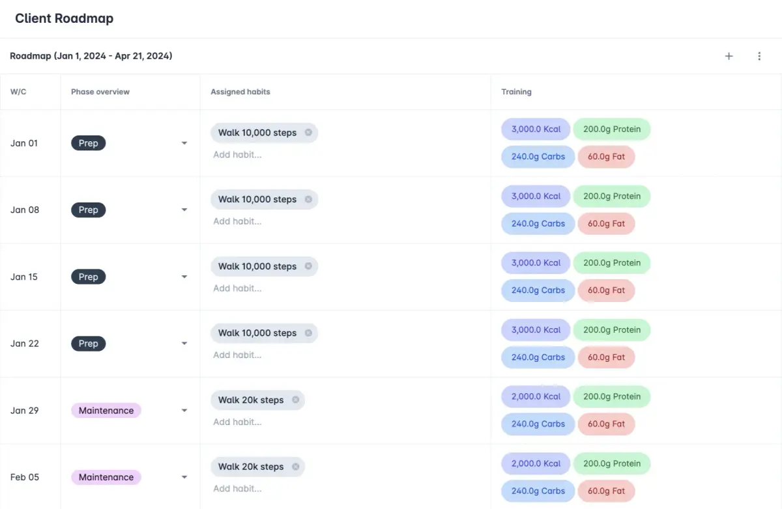The image size is (782, 509).
Task: Edit the 3,000.0 Kcal target for Jan 01
Action: pyautogui.click(x=536, y=129)
